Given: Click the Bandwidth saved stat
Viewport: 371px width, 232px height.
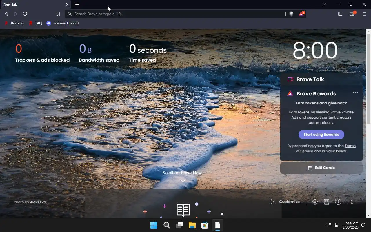Looking at the screenshot, I should coord(99,53).
